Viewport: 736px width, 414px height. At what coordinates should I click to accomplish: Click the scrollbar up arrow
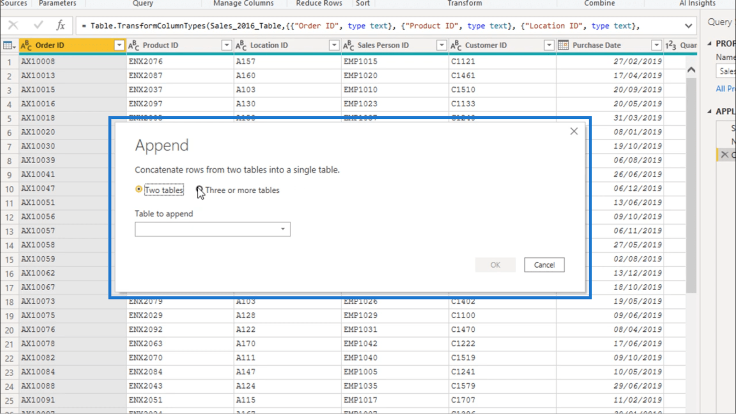pos(691,70)
